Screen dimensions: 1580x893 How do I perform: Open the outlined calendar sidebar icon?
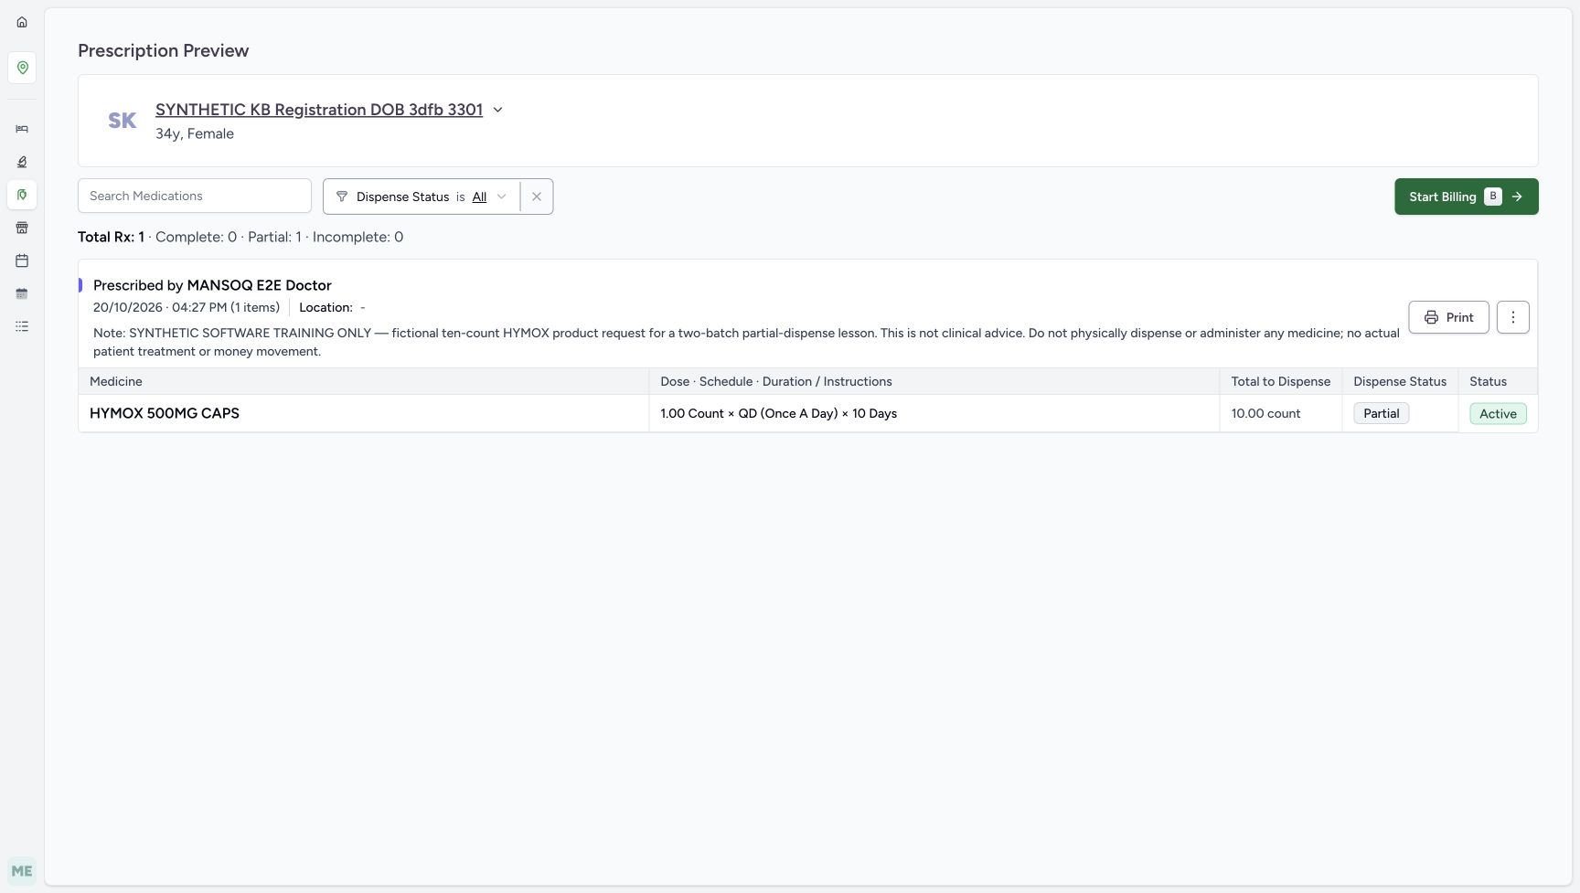click(22, 260)
